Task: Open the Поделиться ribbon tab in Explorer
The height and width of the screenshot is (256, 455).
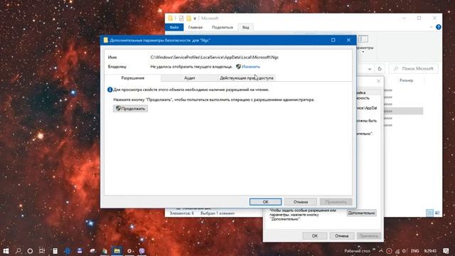Action: (x=223, y=27)
